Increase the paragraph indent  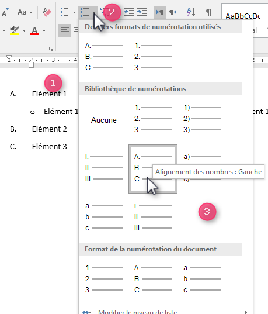pyautogui.click(x=142, y=12)
